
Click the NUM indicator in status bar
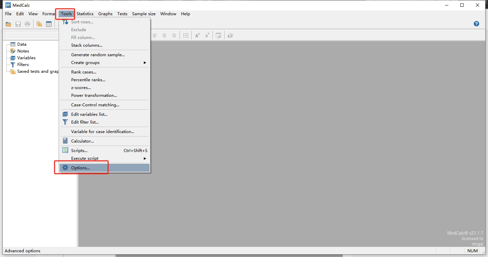pyautogui.click(x=472, y=251)
